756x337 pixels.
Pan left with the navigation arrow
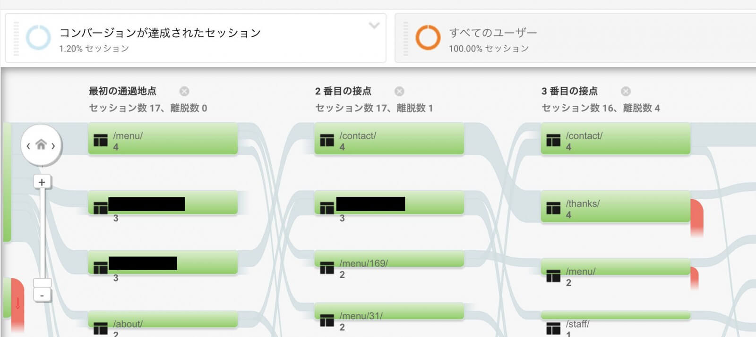click(x=28, y=146)
